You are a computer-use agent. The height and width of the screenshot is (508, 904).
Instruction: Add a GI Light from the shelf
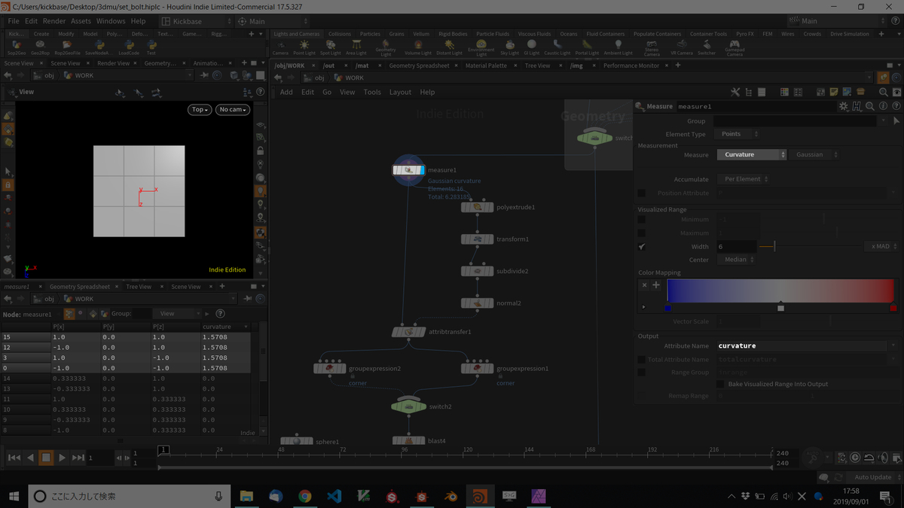(x=532, y=48)
